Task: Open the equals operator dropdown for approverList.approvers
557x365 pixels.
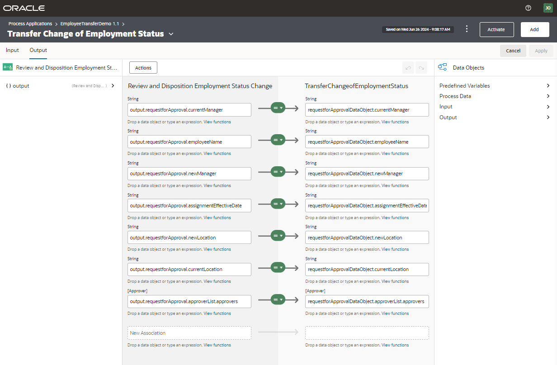Action: coord(278,300)
